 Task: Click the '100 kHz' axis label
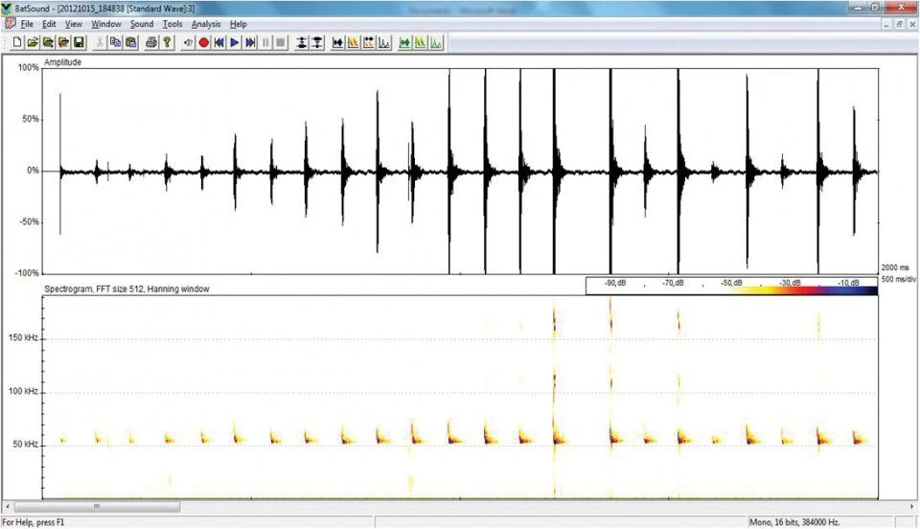pos(23,391)
